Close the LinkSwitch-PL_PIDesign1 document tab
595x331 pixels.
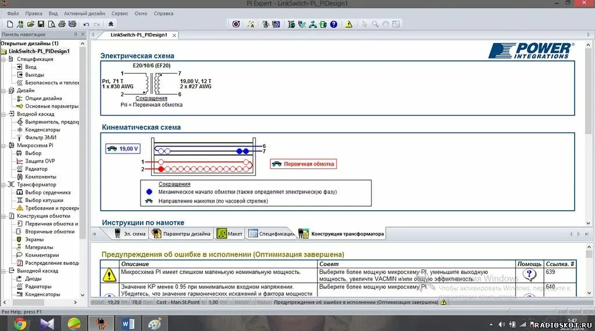point(174,35)
